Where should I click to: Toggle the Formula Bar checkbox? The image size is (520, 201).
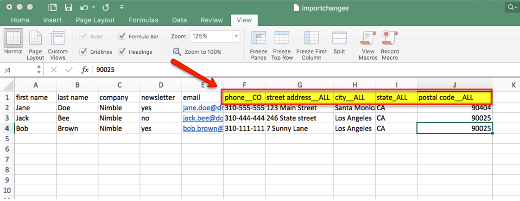tap(122, 36)
